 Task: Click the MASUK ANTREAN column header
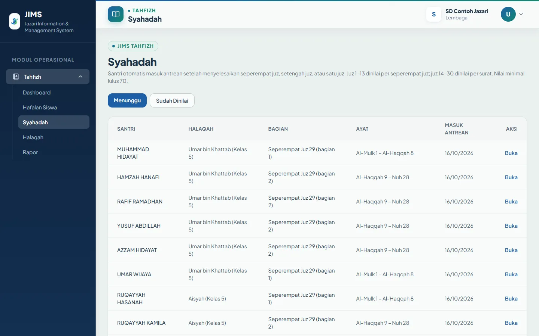click(457, 129)
